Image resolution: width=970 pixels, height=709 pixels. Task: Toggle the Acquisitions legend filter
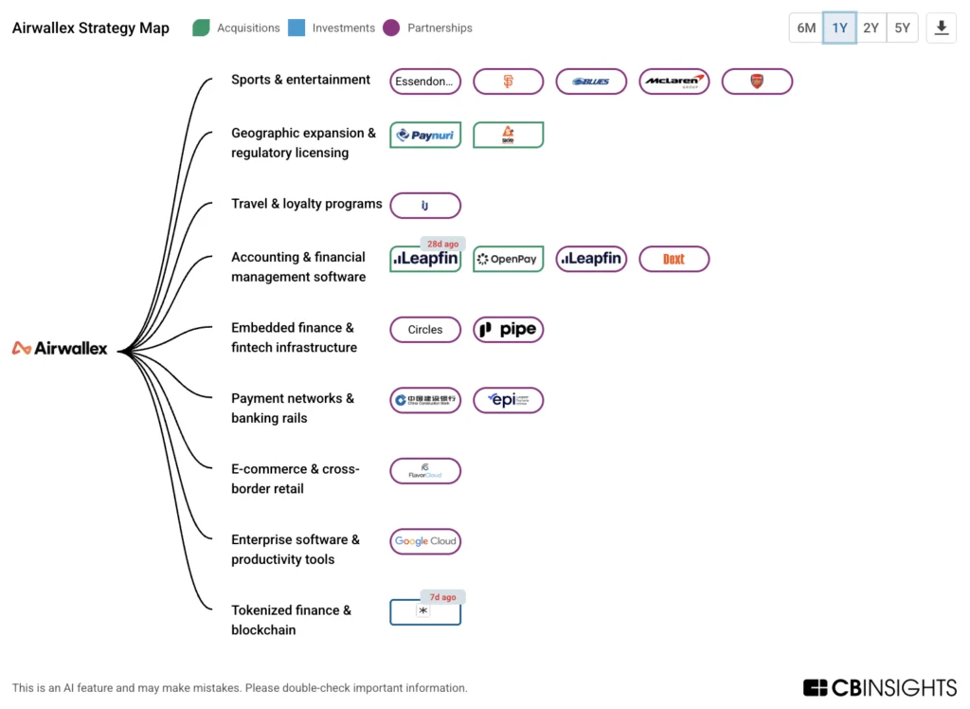[236, 27]
